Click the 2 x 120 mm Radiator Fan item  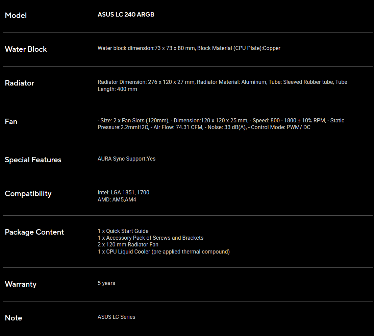coord(128,245)
